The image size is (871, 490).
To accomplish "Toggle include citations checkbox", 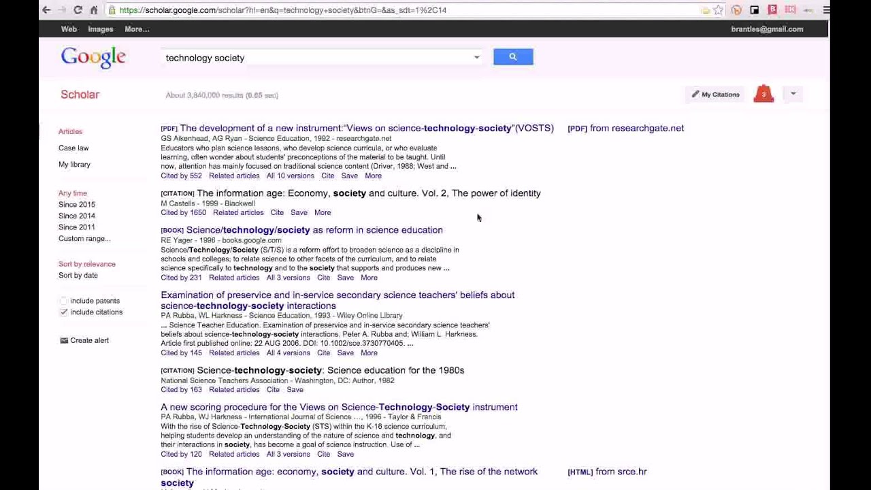I will pyautogui.click(x=63, y=312).
